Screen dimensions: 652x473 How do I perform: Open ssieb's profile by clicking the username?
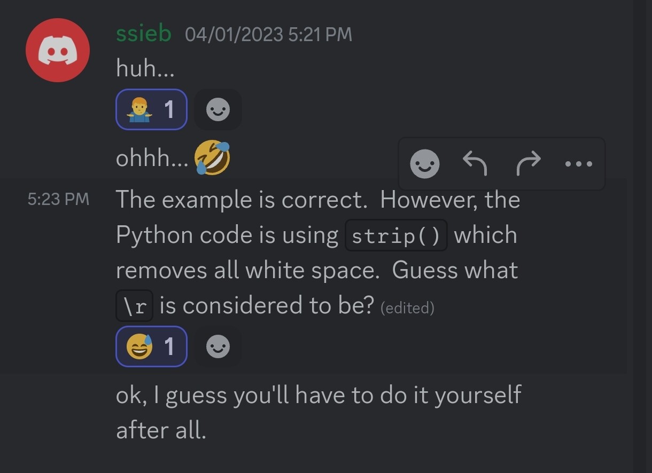(x=144, y=33)
